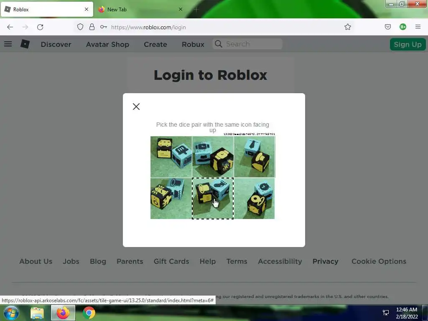Open the Discover menu item

coord(56,44)
